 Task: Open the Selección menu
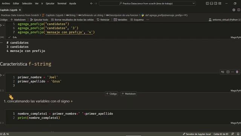(x=27, y=3)
